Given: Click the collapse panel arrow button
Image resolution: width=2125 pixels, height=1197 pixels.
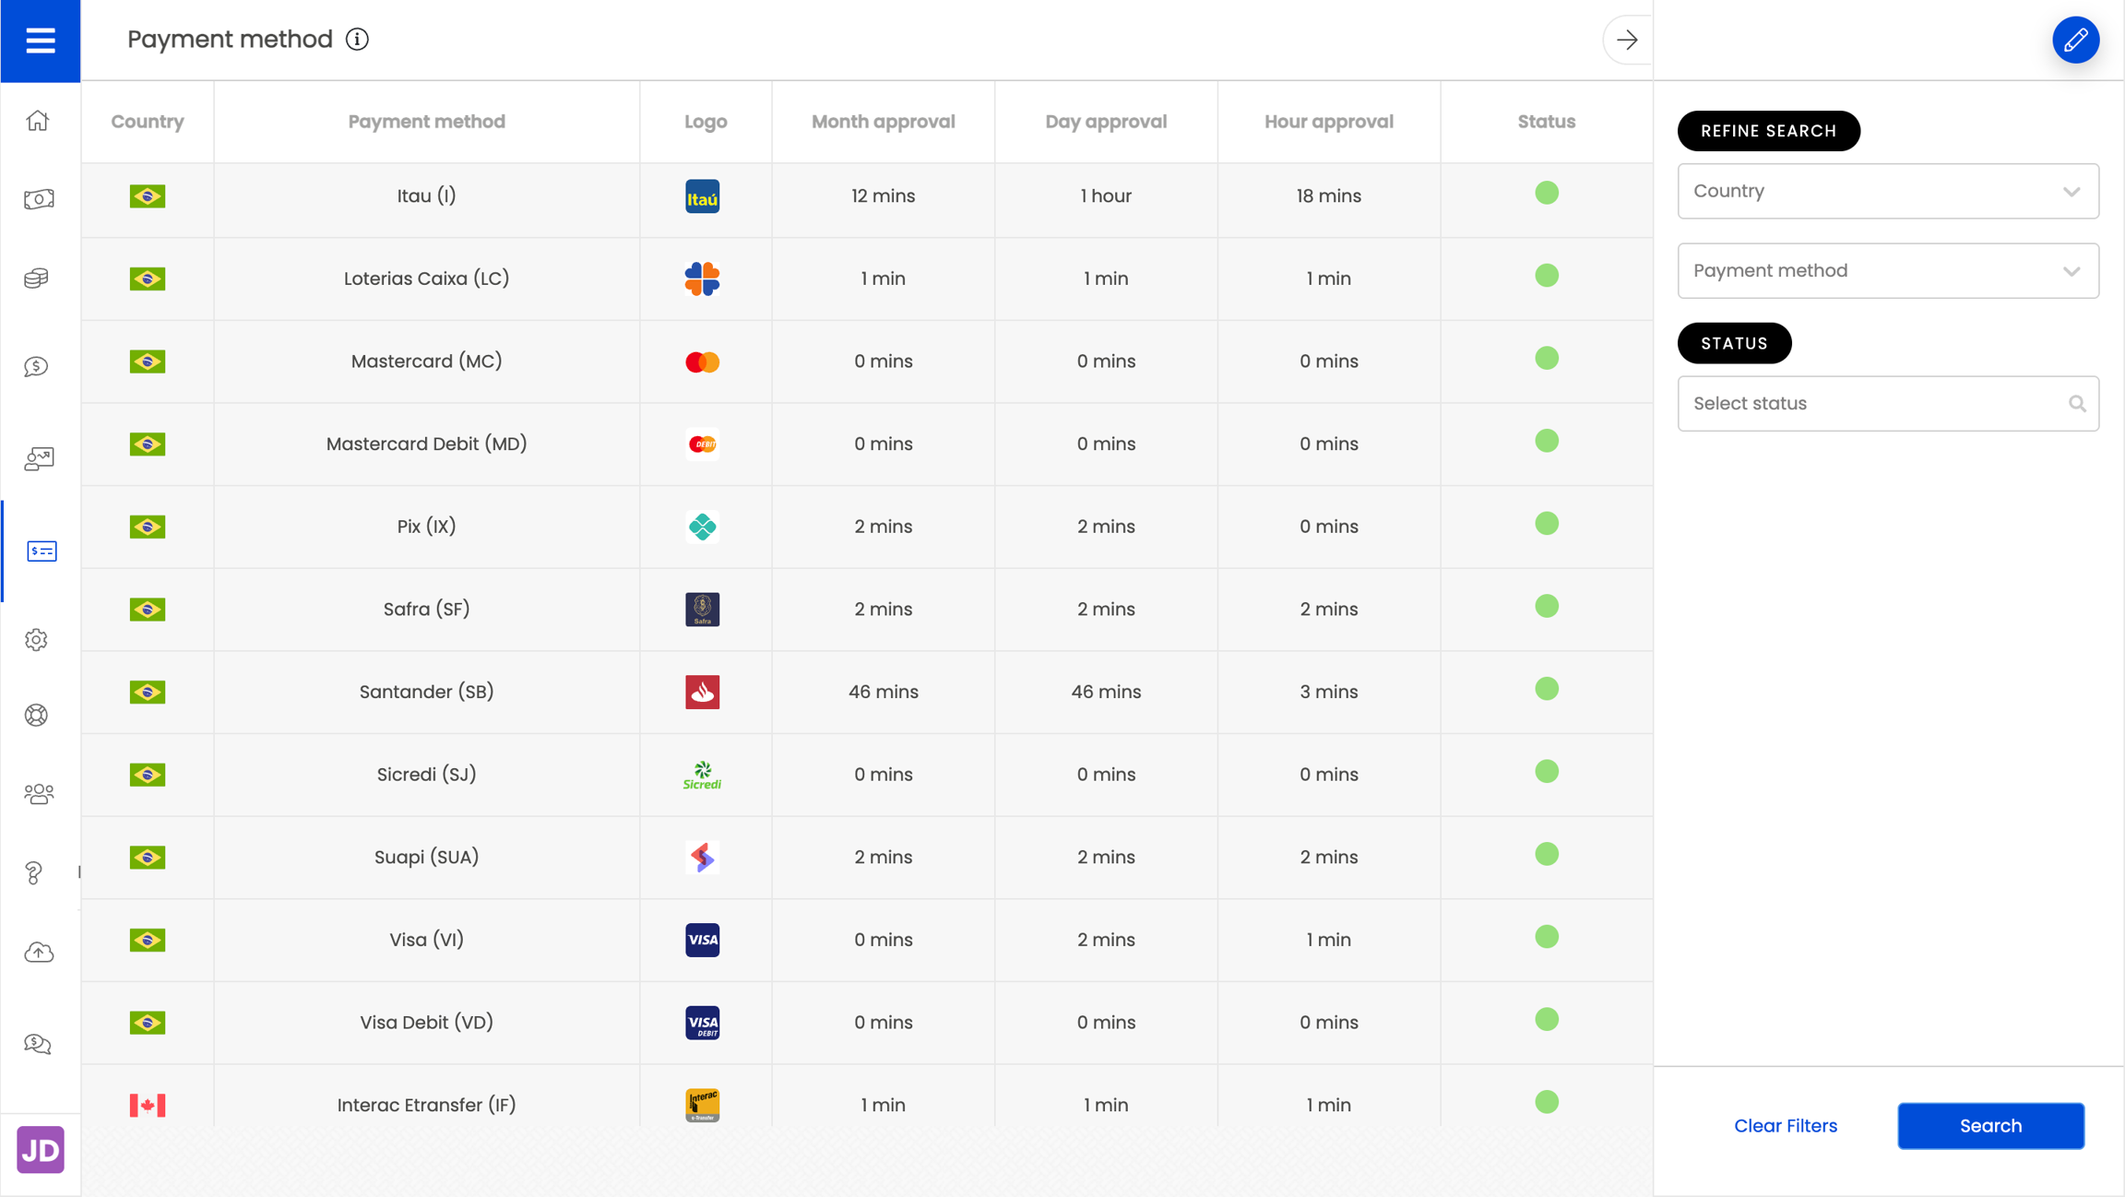Looking at the screenshot, I should pyautogui.click(x=1626, y=40).
